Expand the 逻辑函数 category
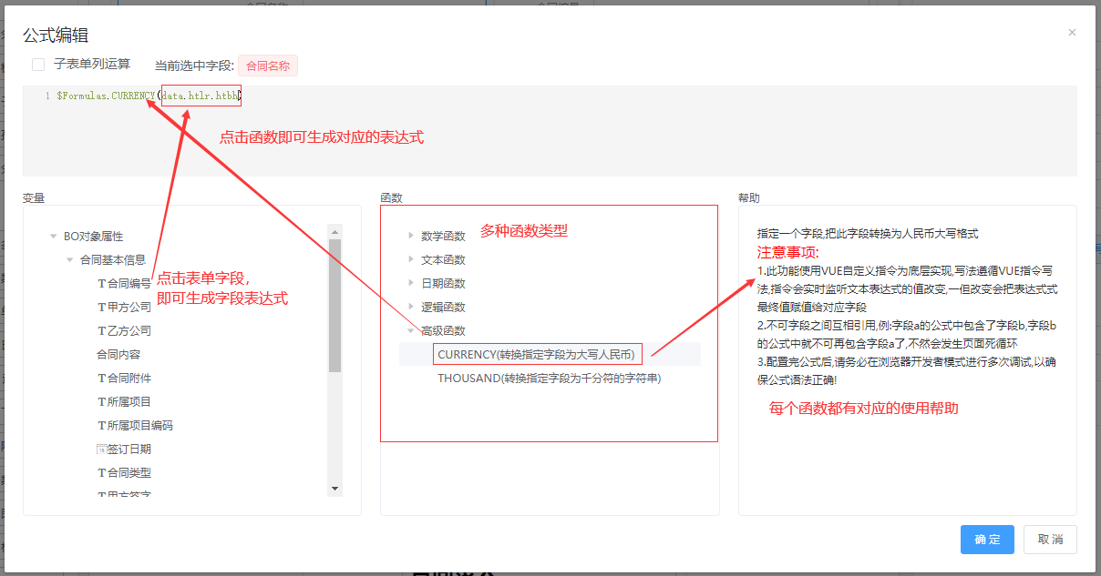This screenshot has width=1101, height=576. pyautogui.click(x=411, y=307)
